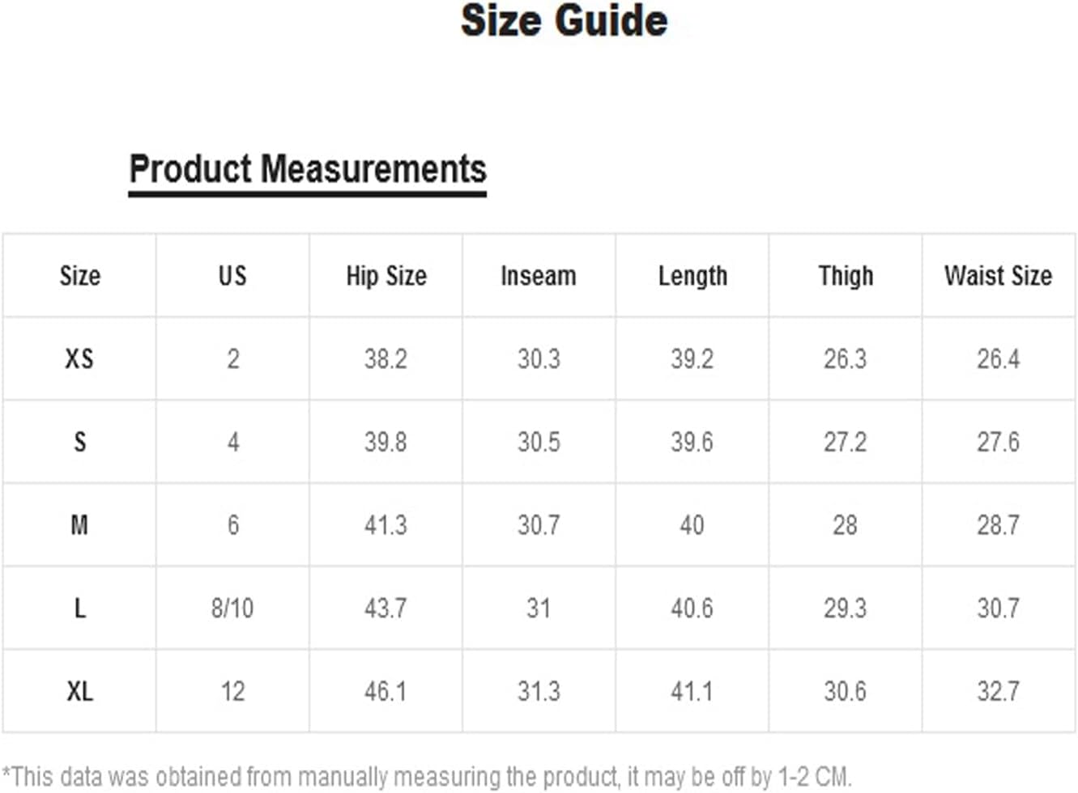Select the S size row label
Image resolution: width=1078 pixels, height=793 pixels.
click(x=79, y=442)
